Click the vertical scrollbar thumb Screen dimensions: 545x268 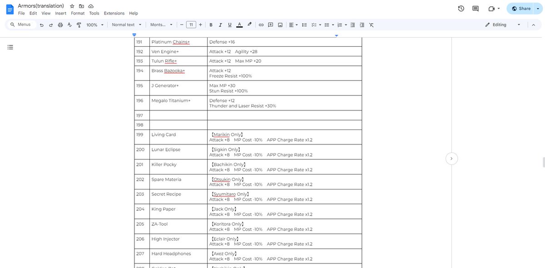coord(543,162)
